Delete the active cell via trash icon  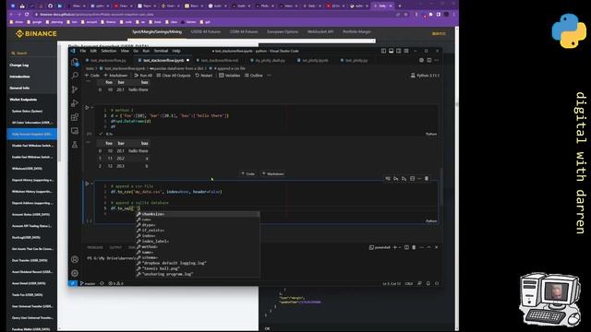427,178
